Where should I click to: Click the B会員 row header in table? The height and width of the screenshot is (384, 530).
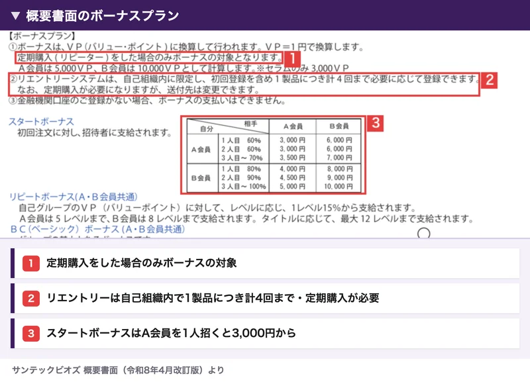pos(201,177)
